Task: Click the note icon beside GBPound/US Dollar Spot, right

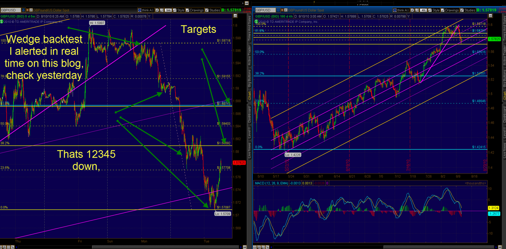Action: (x=286, y=10)
